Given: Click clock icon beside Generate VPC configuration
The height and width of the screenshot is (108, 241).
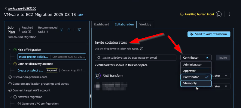Looking at the screenshot, I should (x=19, y=104).
